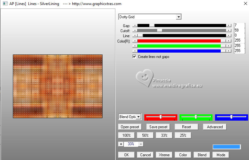
Task: Click the Cutoff slider's left arrow
Action: [135, 30]
